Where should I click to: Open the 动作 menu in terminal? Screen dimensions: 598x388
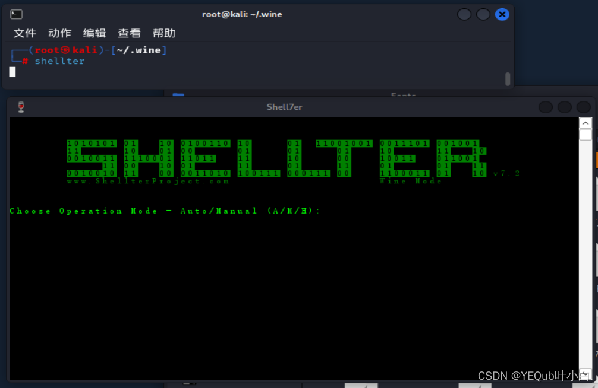[x=59, y=33]
